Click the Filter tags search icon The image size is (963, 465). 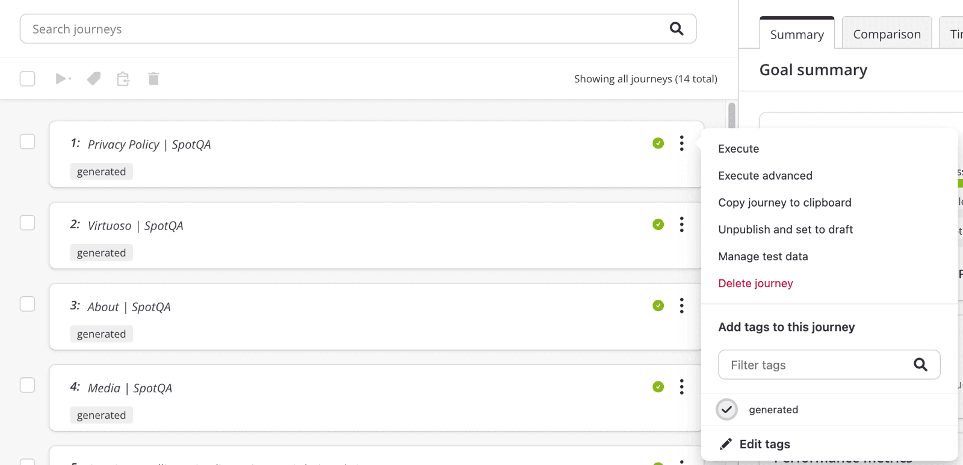[x=920, y=365]
